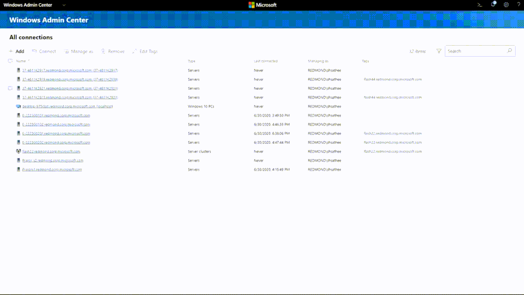Click server icon of row connected 6:38:06 PM
The image size is (524, 295).
18,133
